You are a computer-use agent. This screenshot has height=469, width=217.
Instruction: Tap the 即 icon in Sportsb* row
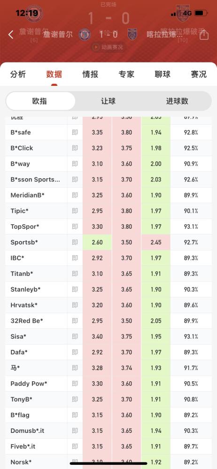[x=75, y=242]
